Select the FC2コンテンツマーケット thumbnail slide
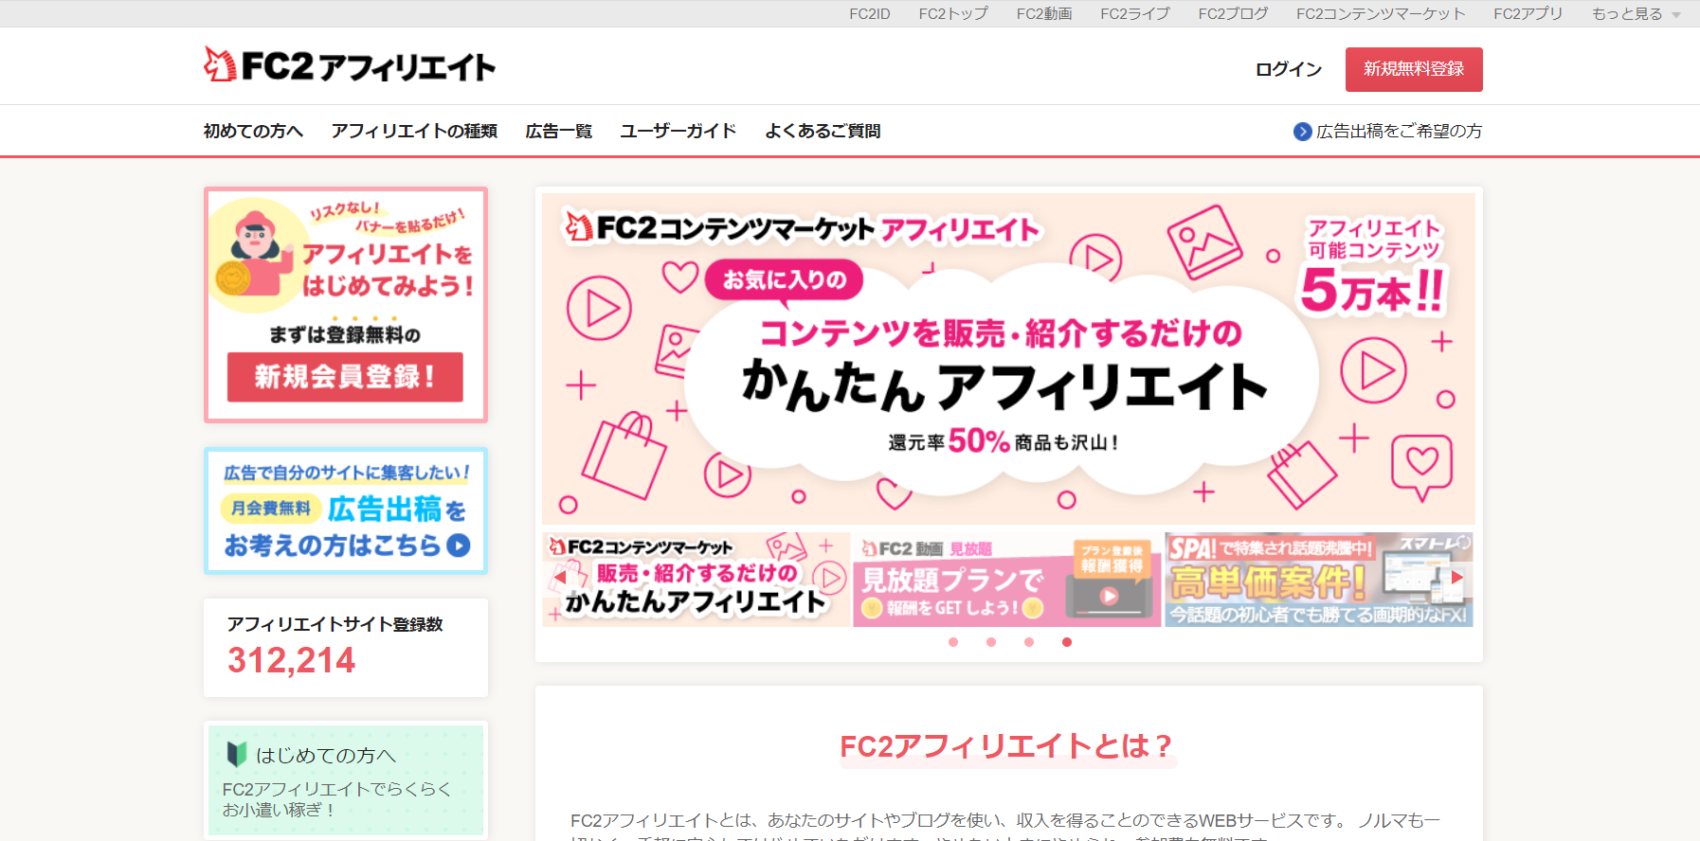Image resolution: width=1700 pixels, height=841 pixels. (x=696, y=579)
